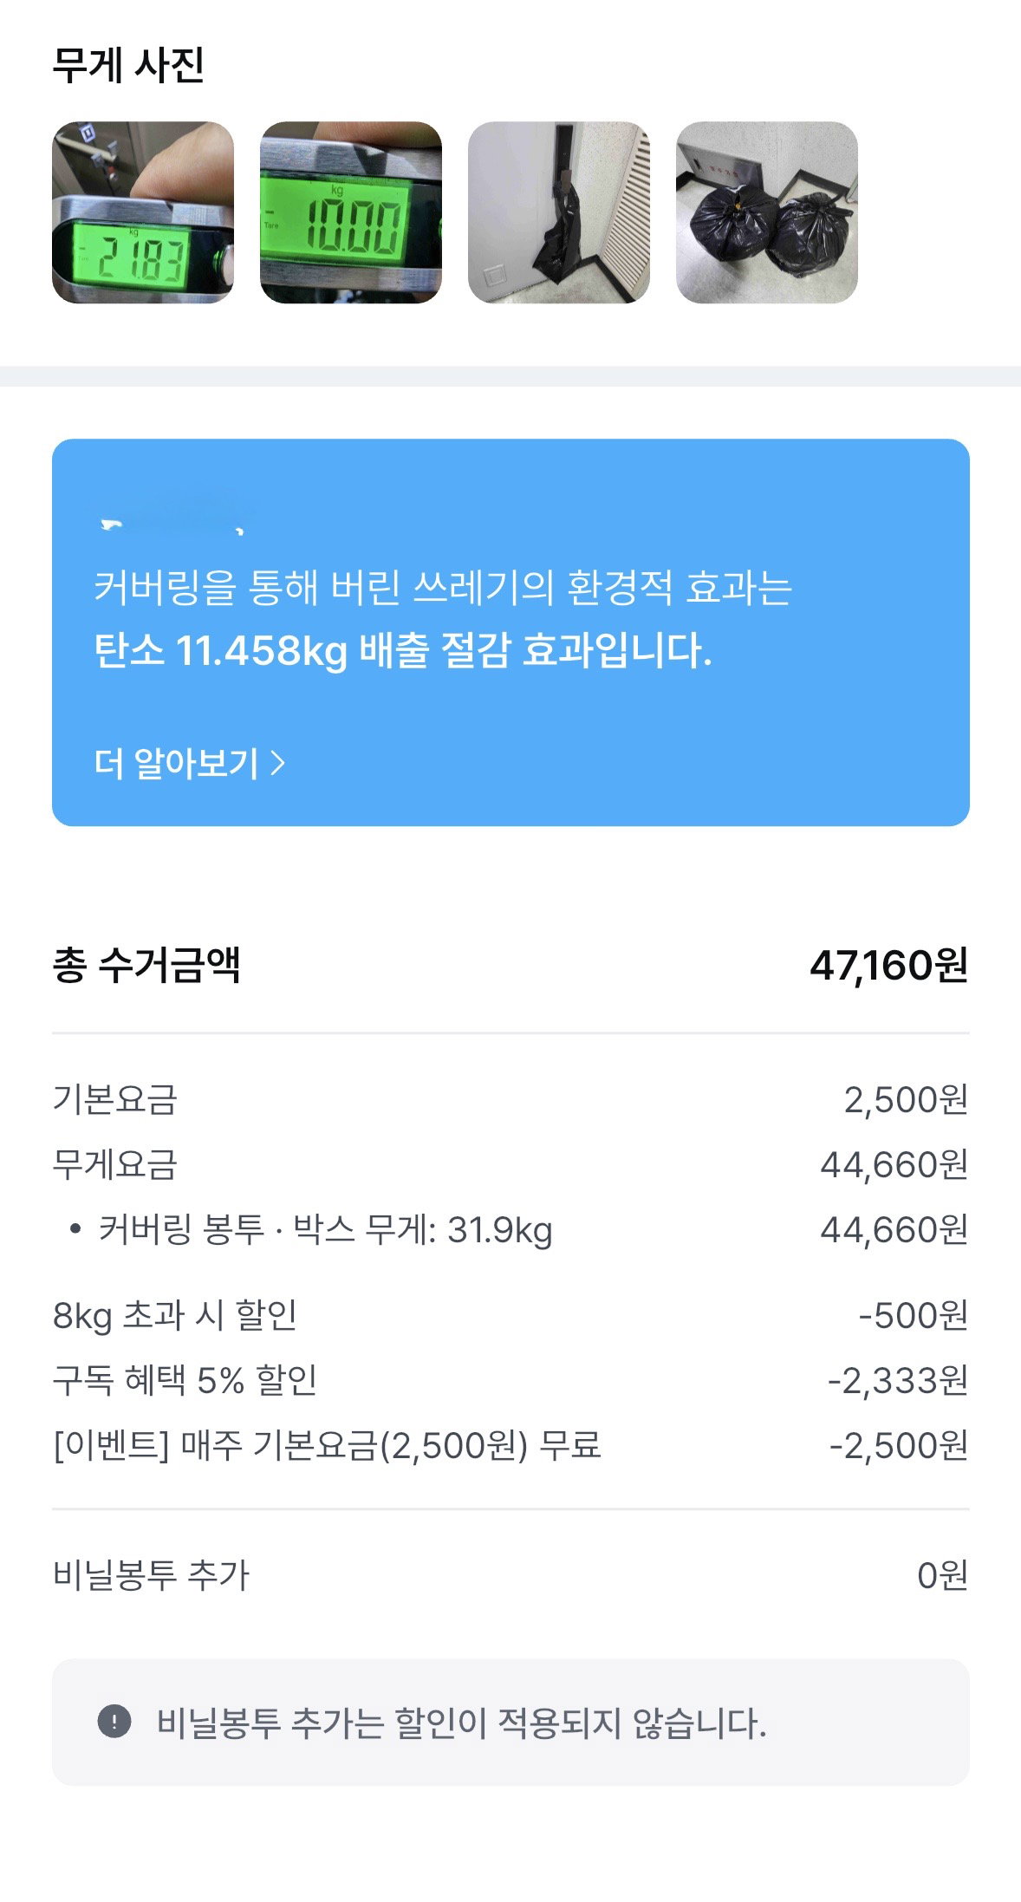Click the exclamation info icon in notice
The width and height of the screenshot is (1021, 1902).
pyautogui.click(x=114, y=1721)
